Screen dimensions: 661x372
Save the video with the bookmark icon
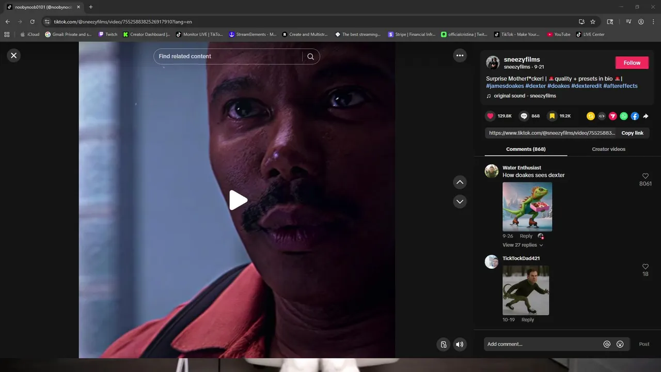coord(552,116)
